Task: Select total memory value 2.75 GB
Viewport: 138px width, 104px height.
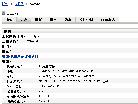Action: click(x=45, y=91)
